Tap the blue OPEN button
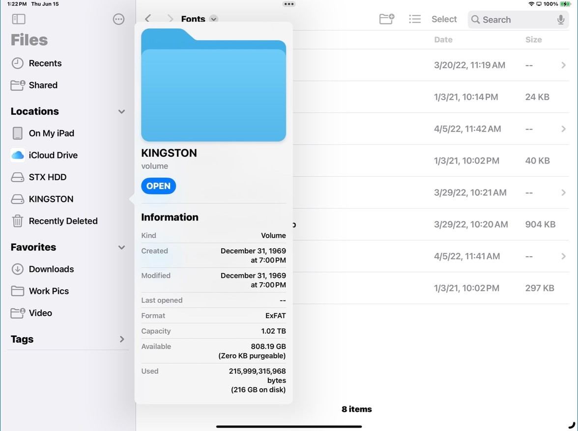578x431 pixels. pyautogui.click(x=158, y=186)
